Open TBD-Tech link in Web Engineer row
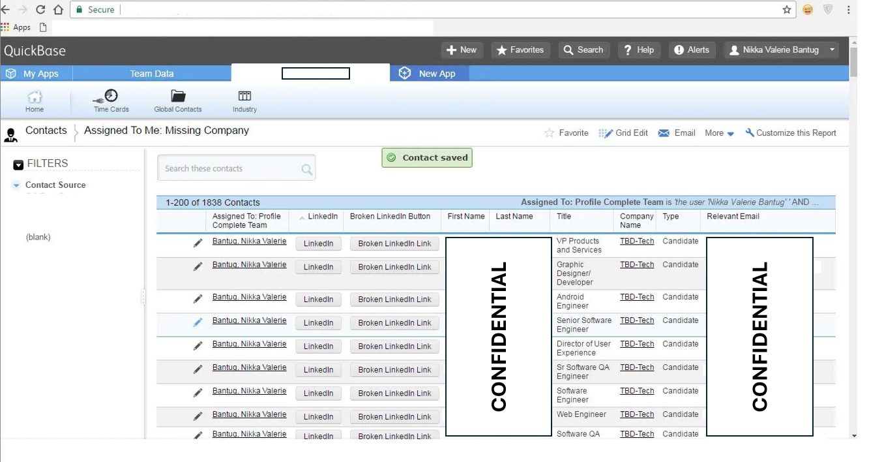 [637, 414]
